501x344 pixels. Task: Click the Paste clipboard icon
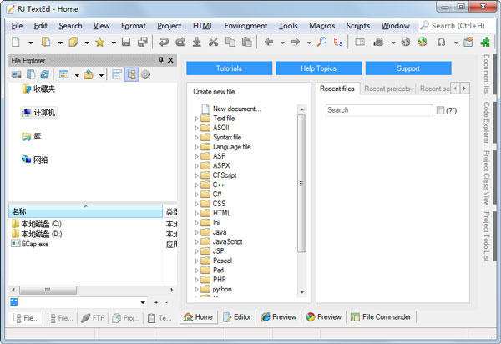coord(246,42)
